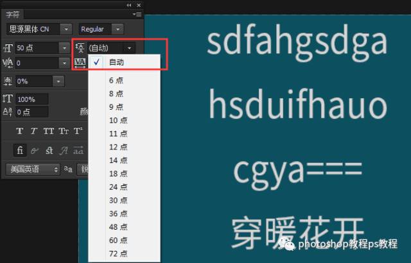Collapse the panel with double arrows

(x=130, y=4)
